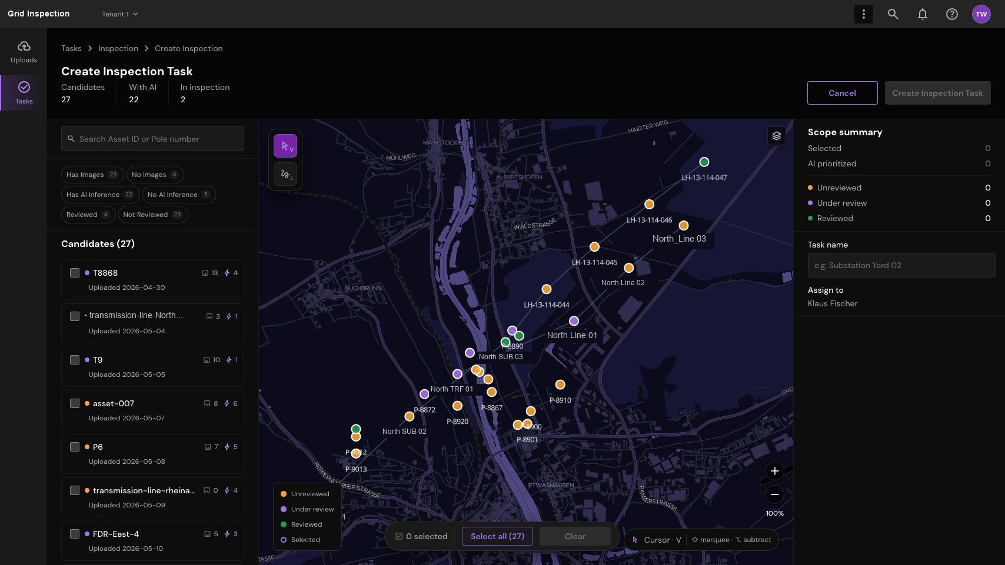1005x565 pixels.
Task: Focus the Search Asset ID or Pole number field
Action: coord(152,139)
